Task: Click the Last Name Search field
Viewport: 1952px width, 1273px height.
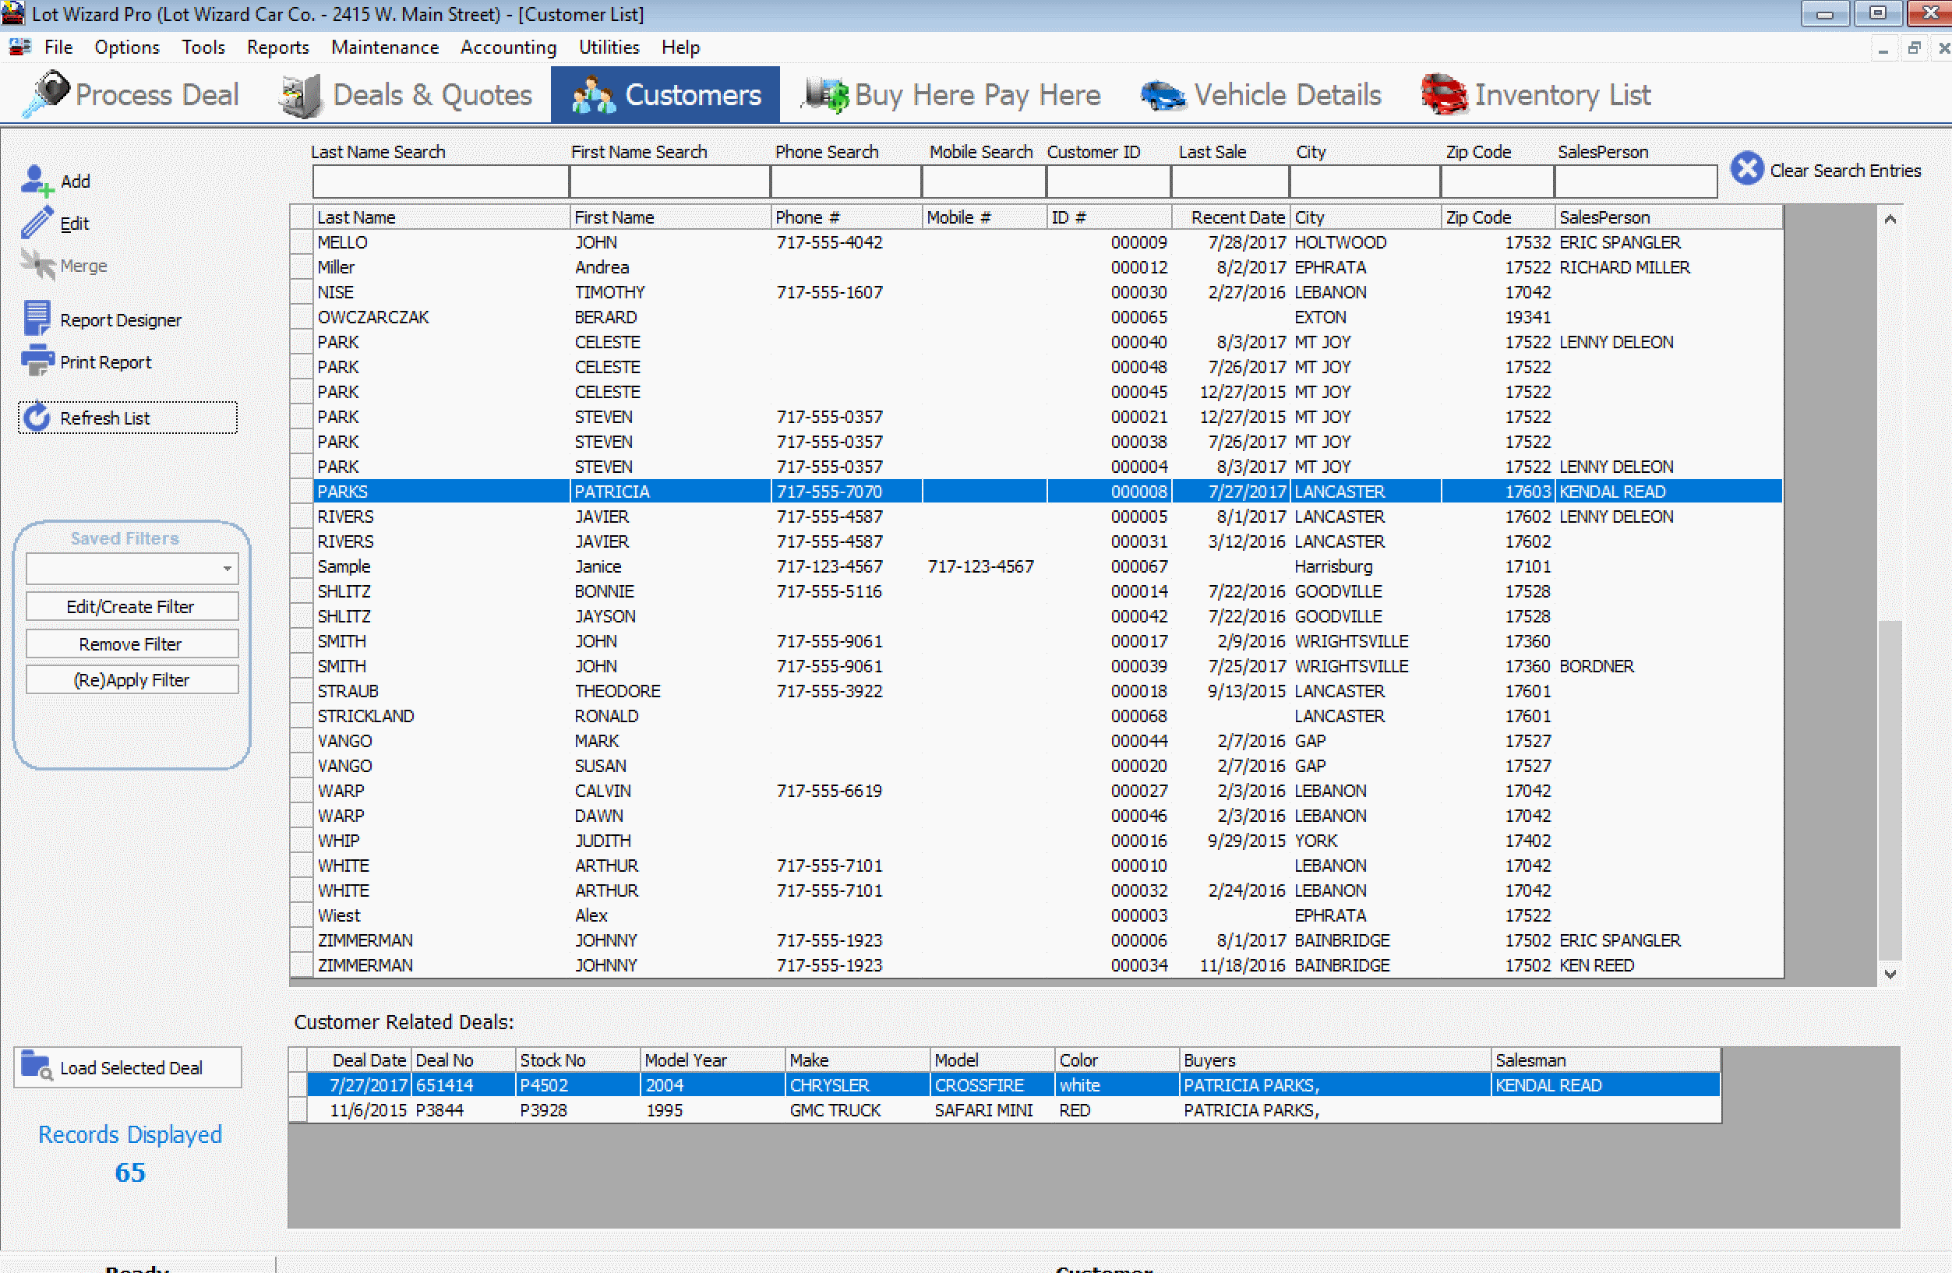Action: 439,182
